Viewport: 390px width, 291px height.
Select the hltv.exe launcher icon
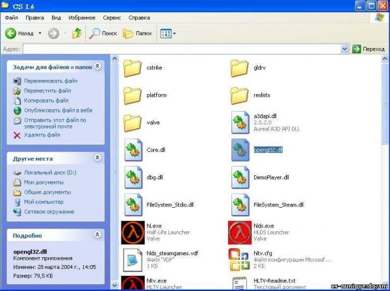pos(133,283)
